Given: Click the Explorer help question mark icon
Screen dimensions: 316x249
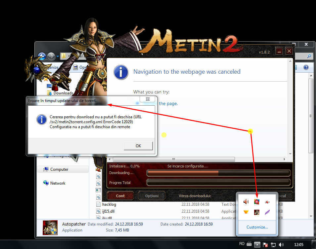Looking at the screenshot, I should tap(306, 67).
